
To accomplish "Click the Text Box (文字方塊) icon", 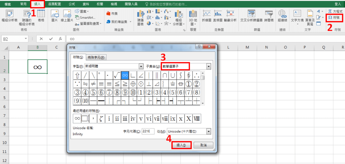I will (x=297, y=15).
